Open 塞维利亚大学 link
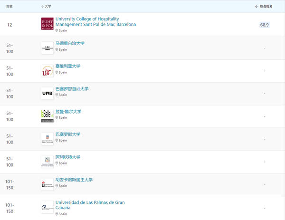The image size is (285, 220). tap(68, 66)
